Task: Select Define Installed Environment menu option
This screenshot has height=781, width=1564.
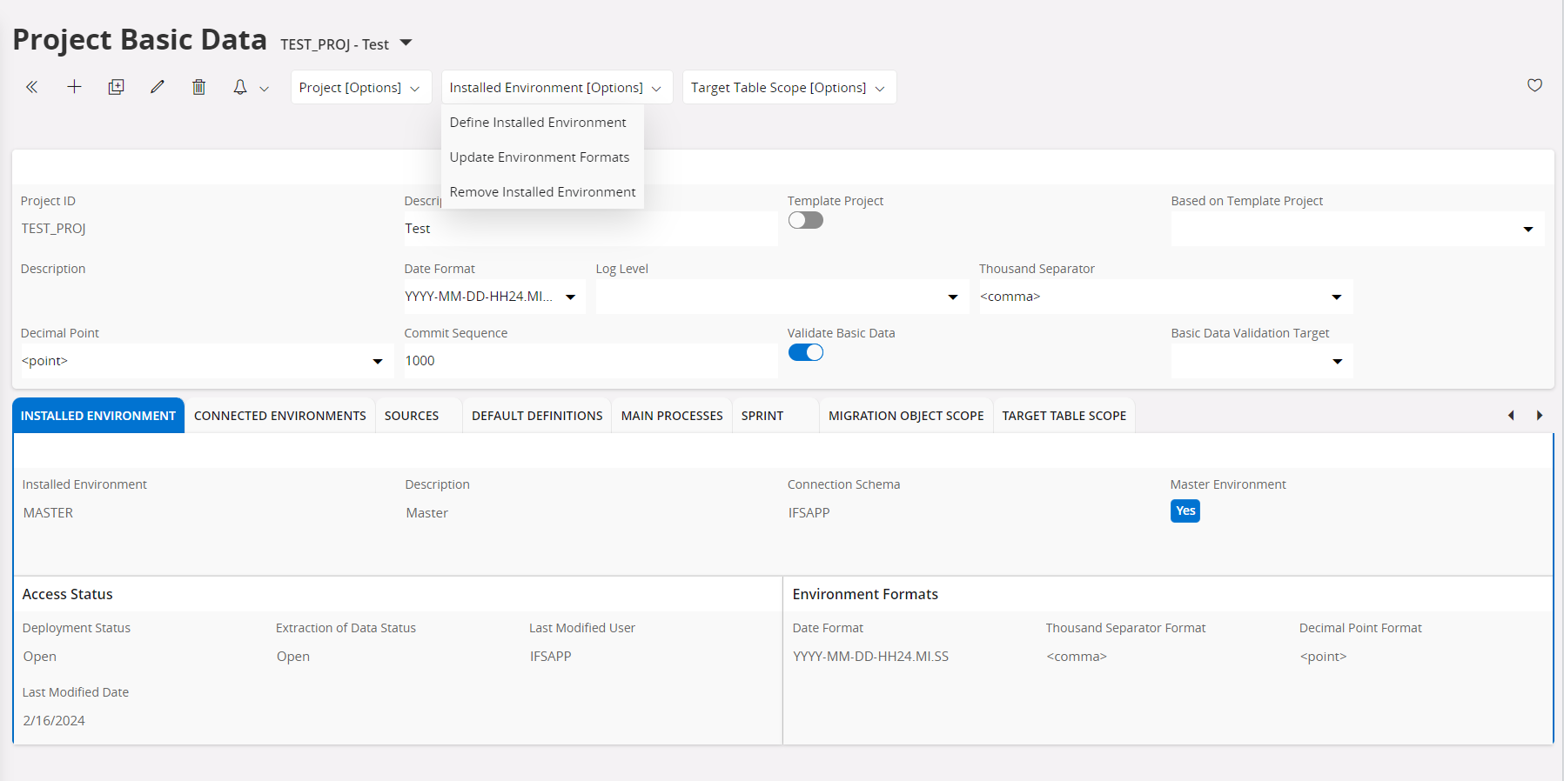Action: point(538,123)
